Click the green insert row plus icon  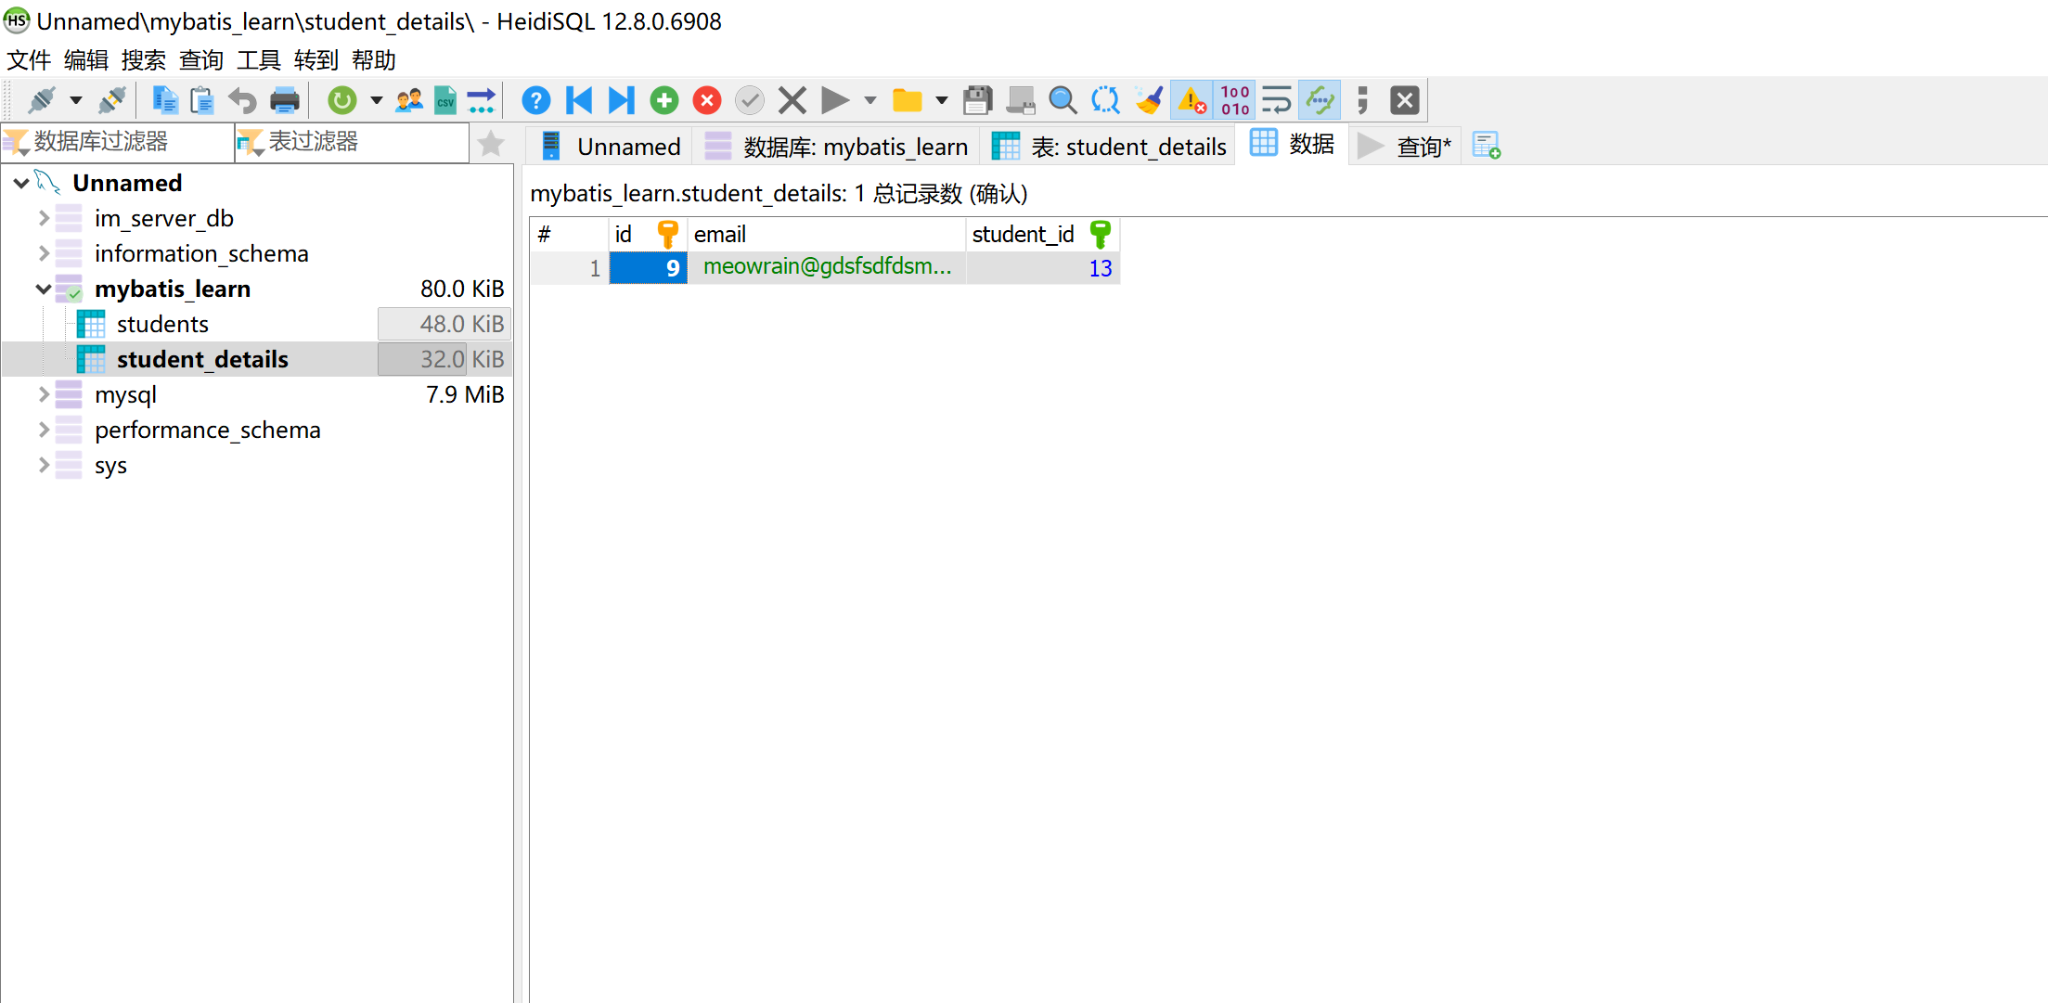click(x=664, y=100)
